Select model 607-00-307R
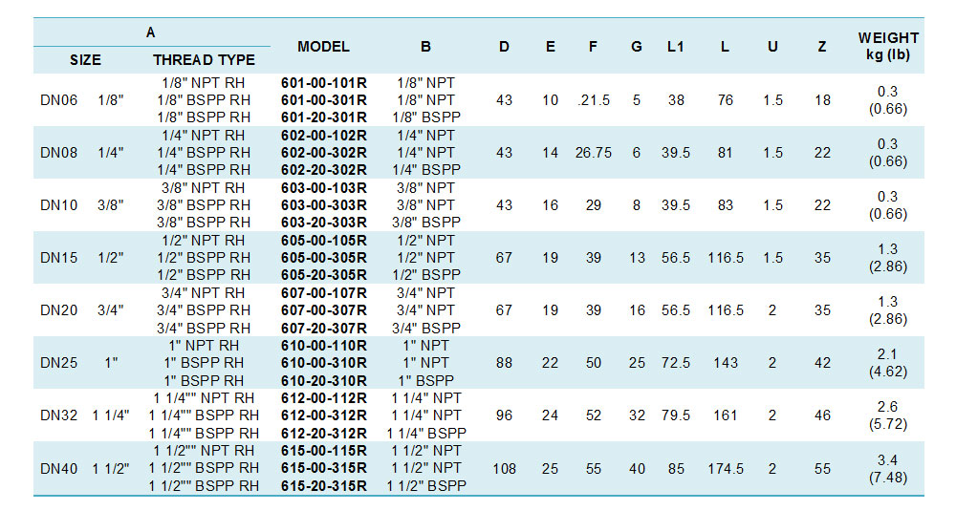The width and height of the screenshot is (956, 511). coord(324,310)
